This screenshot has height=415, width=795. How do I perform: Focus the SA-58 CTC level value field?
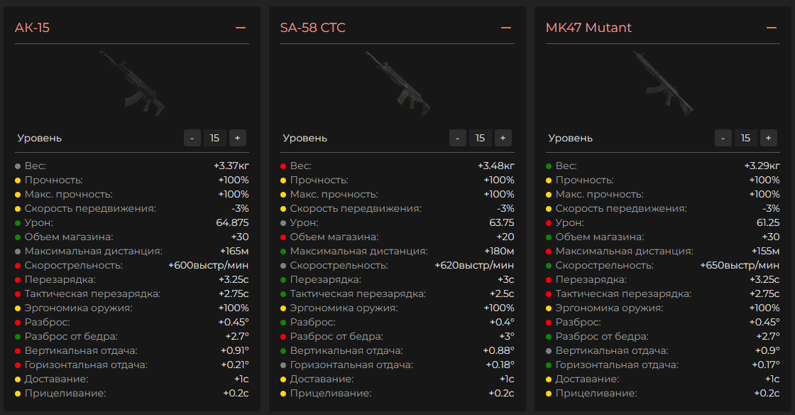[480, 138]
